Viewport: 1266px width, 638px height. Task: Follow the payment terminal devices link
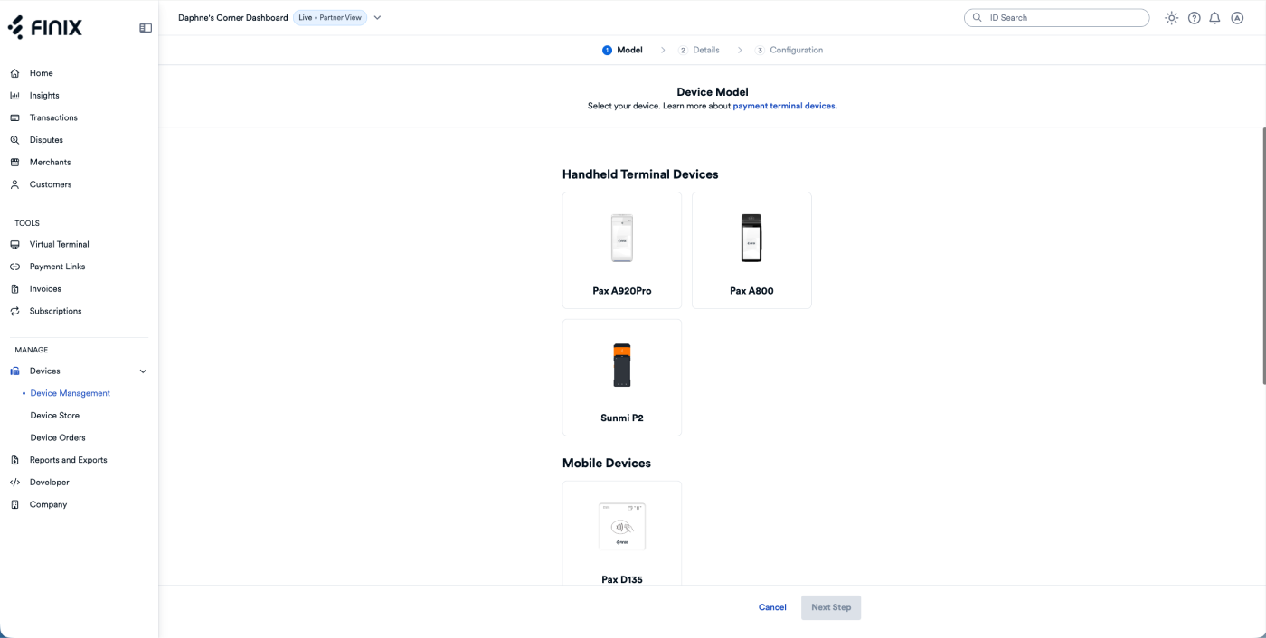tap(785, 106)
